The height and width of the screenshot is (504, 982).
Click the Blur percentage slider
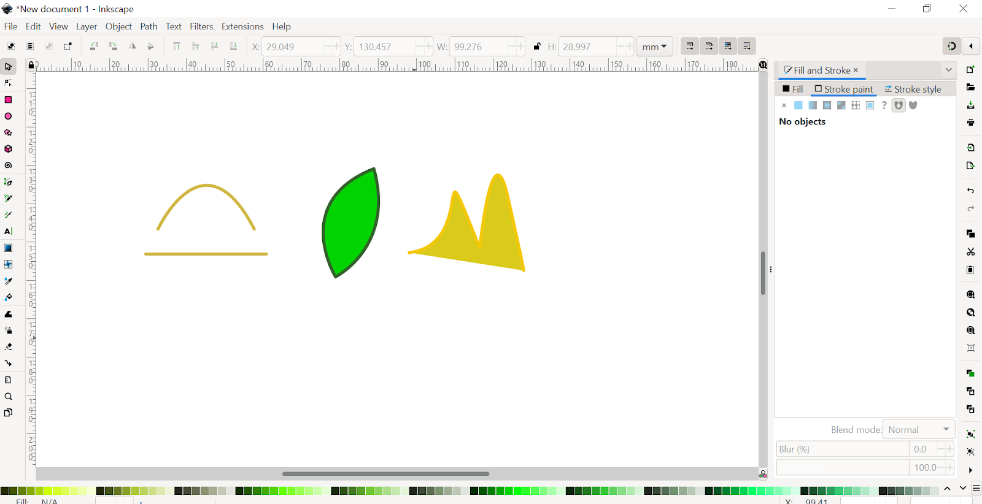842,449
